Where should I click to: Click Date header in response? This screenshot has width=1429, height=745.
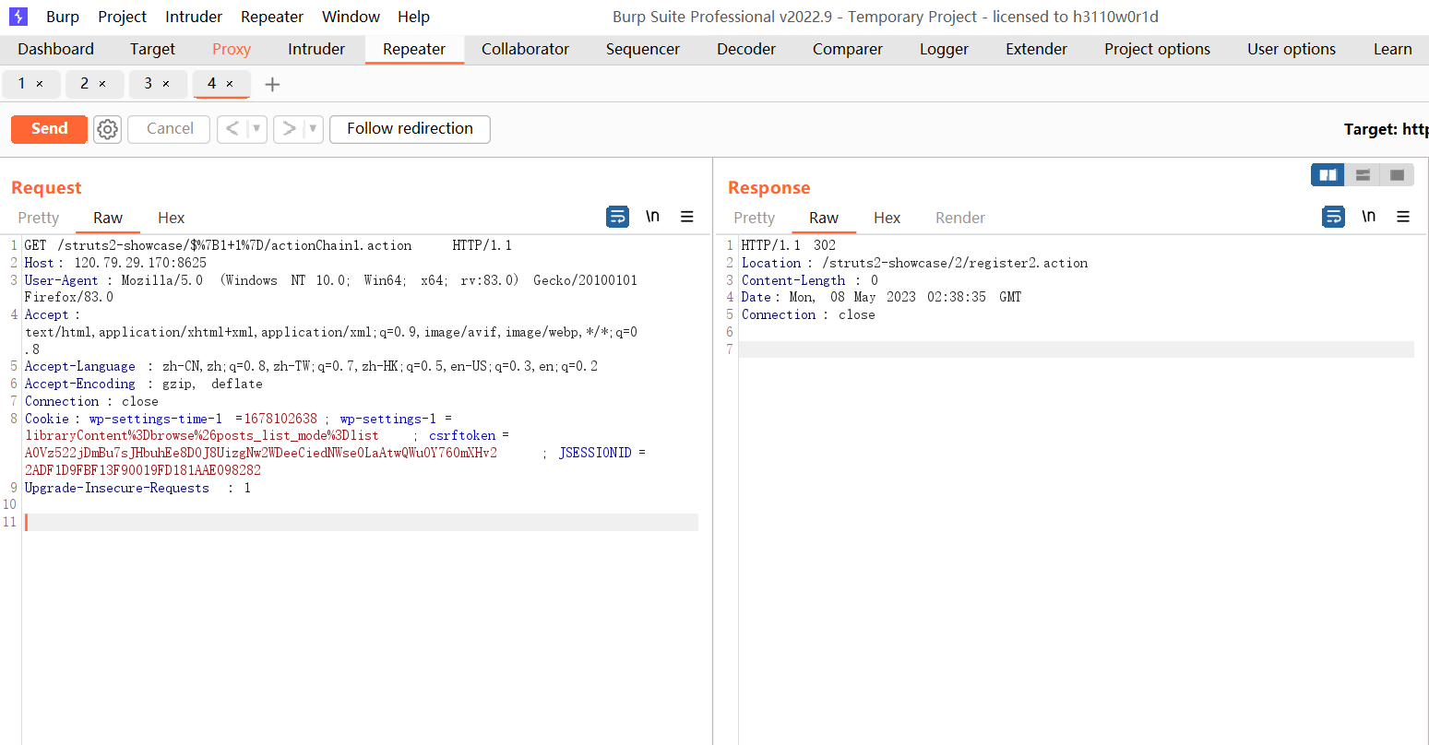[881, 297]
